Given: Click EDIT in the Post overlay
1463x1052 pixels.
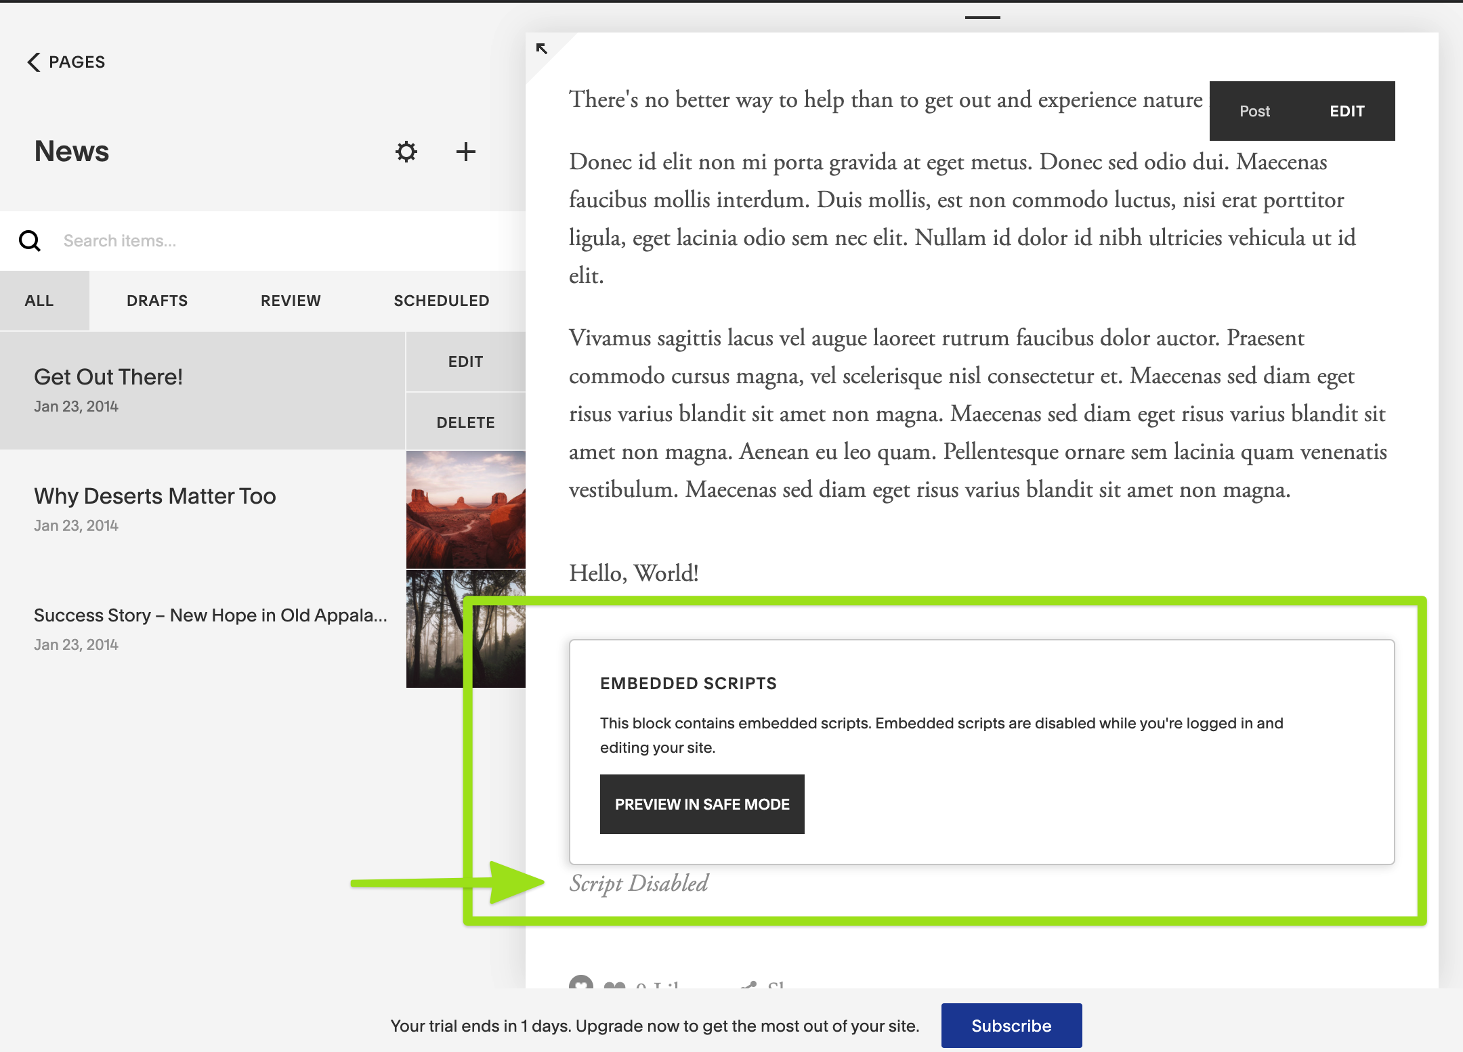Looking at the screenshot, I should [1347, 111].
